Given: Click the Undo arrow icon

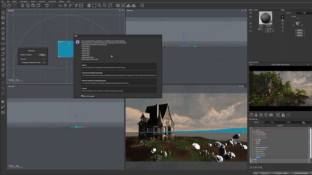Looking at the screenshot, I should [x=47, y=5].
